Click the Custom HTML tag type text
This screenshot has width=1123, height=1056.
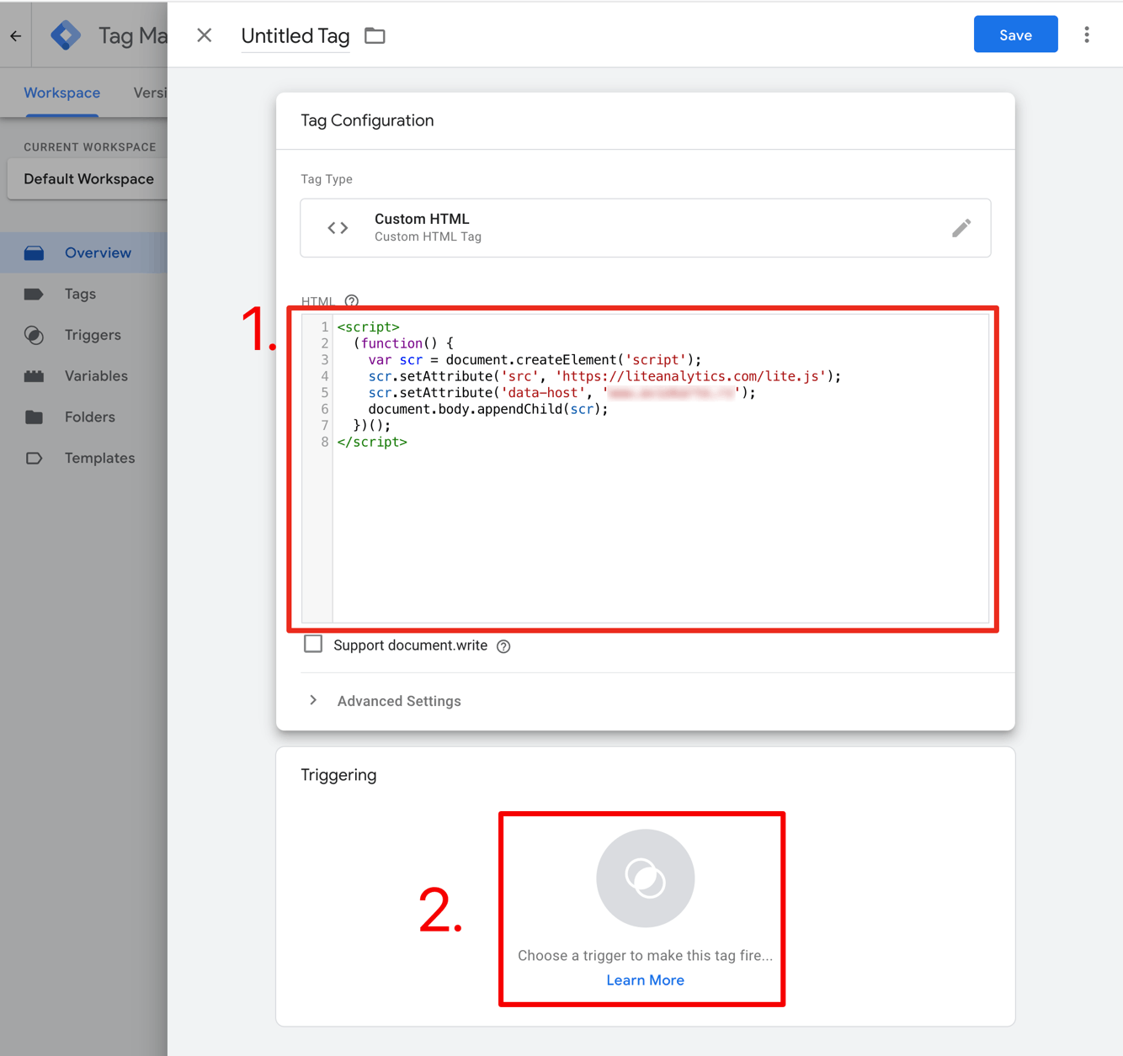[x=422, y=219]
